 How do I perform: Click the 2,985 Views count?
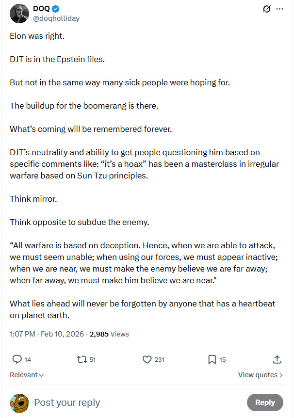[x=109, y=334]
